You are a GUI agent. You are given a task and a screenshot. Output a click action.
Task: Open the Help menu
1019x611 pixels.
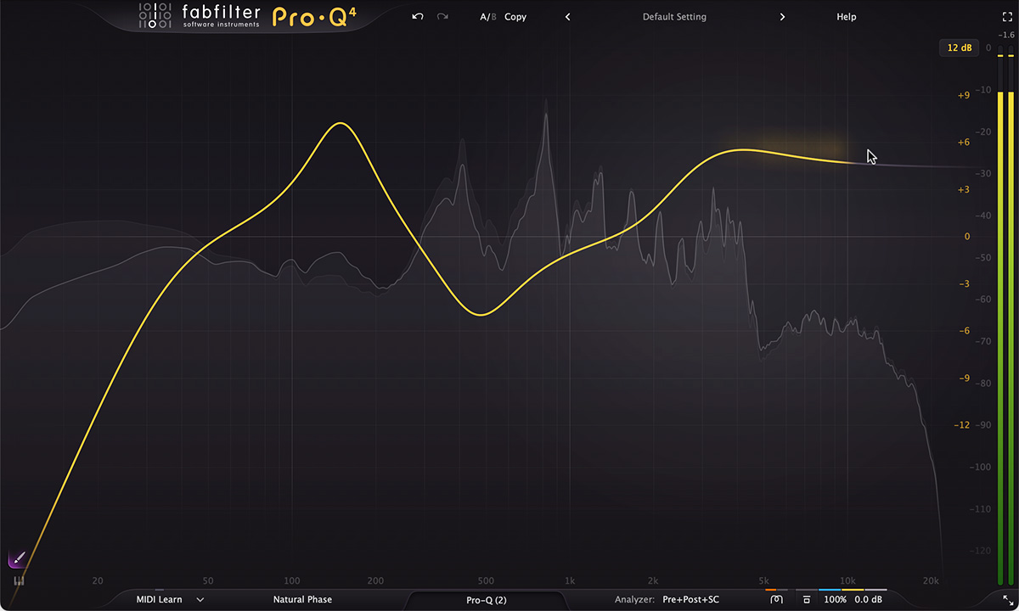847,17
